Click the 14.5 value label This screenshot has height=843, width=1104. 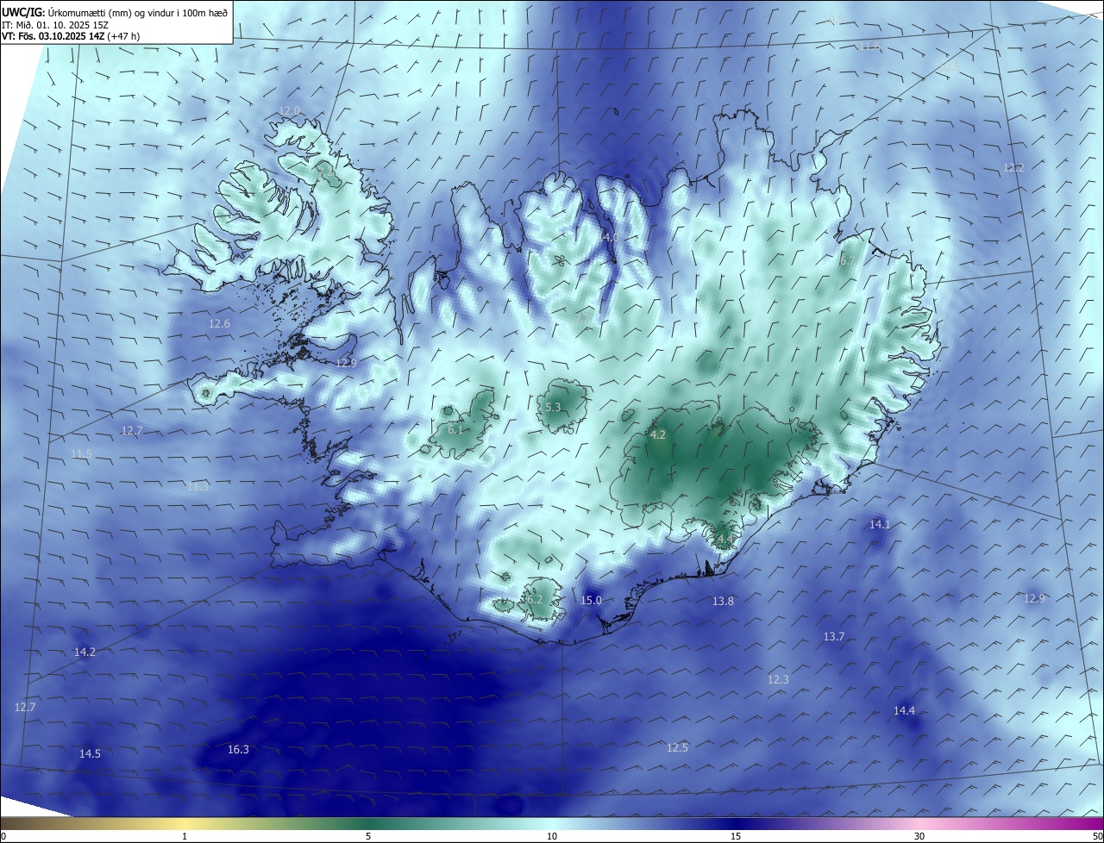tap(90, 754)
